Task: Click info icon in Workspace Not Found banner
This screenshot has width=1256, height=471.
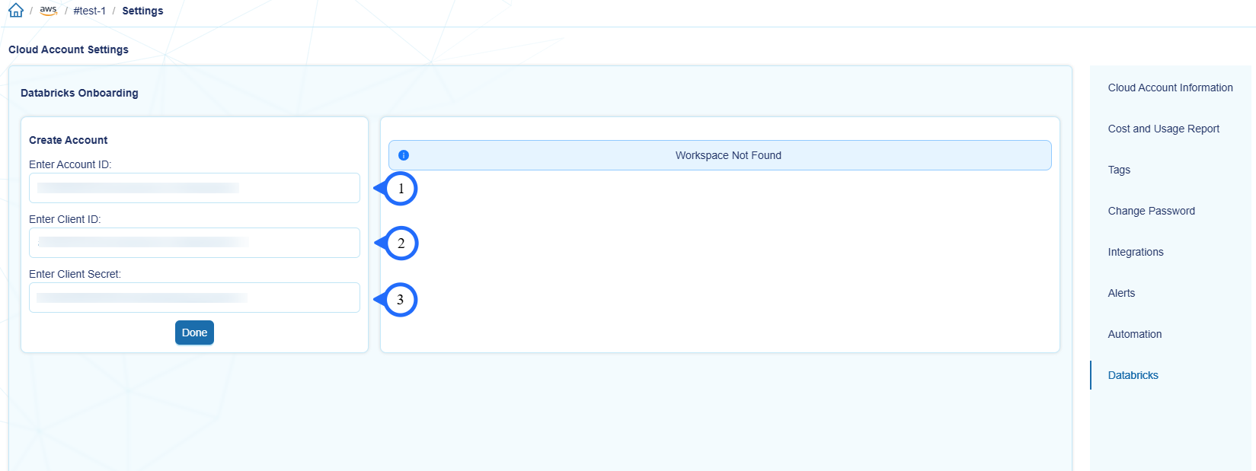Action: click(x=404, y=155)
